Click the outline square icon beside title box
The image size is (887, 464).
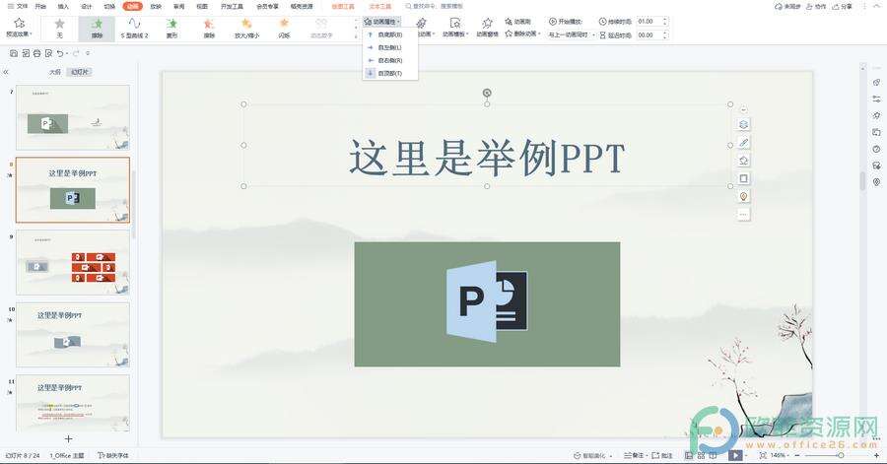point(743,178)
